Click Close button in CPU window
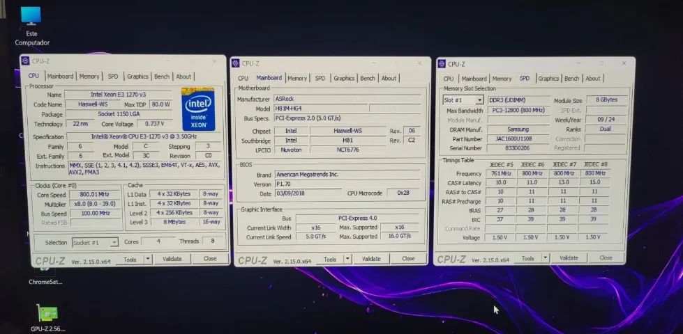This screenshot has width=683, height=334. point(210,258)
